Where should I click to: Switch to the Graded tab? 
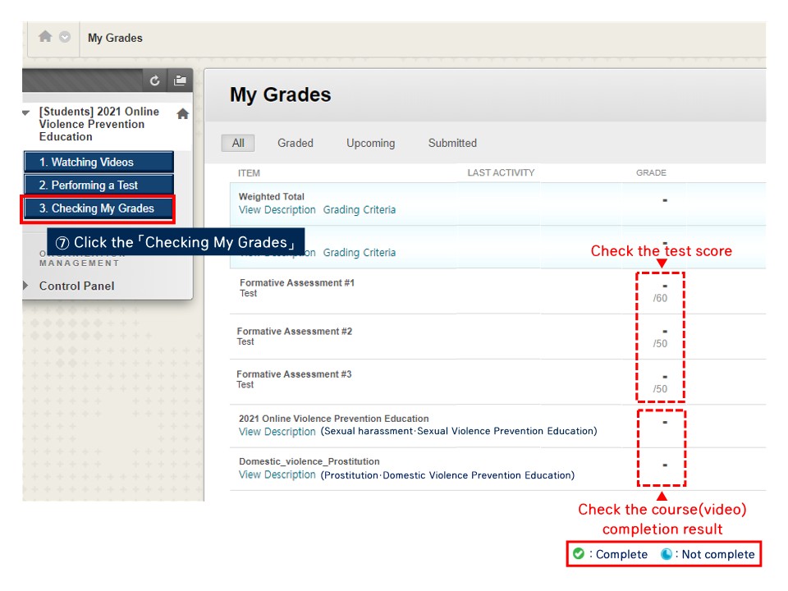click(x=295, y=143)
